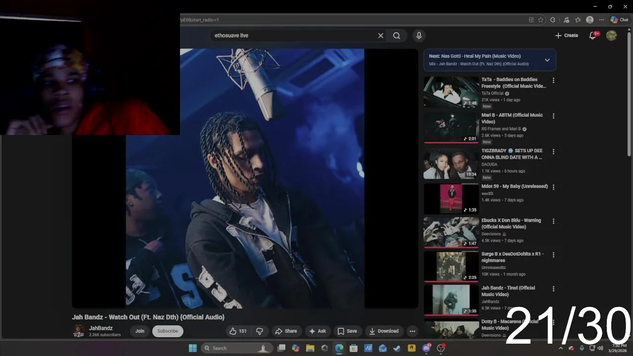Open Microsoft Store from the taskbar
Viewport: 633px width, 356px height.
pyautogui.click(x=354, y=348)
